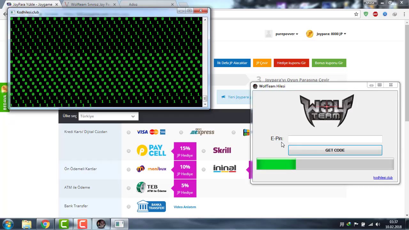
Task: Expand the Joypara: 8000 JP dropdown
Action: pos(331,34)
